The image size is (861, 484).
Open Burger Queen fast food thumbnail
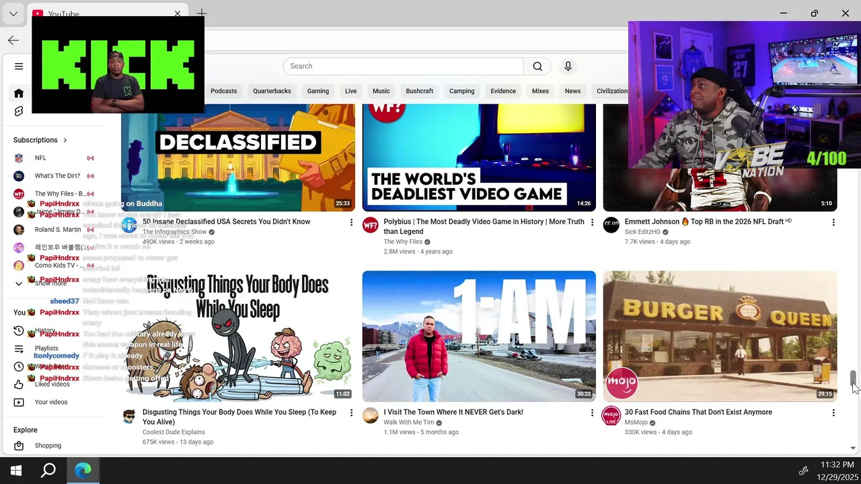(720, 336)
